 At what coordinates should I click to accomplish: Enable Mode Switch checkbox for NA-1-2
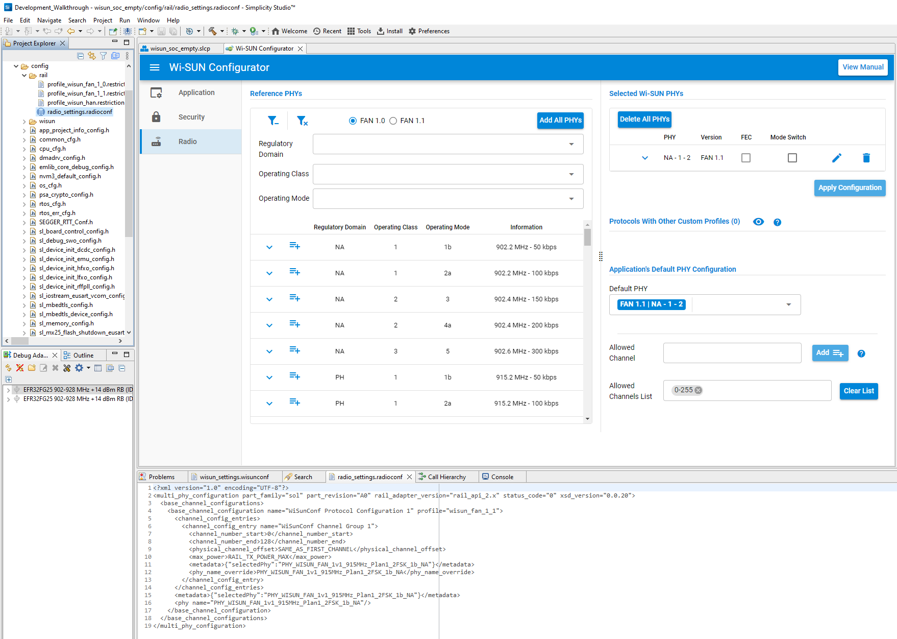tap(792, 158)
